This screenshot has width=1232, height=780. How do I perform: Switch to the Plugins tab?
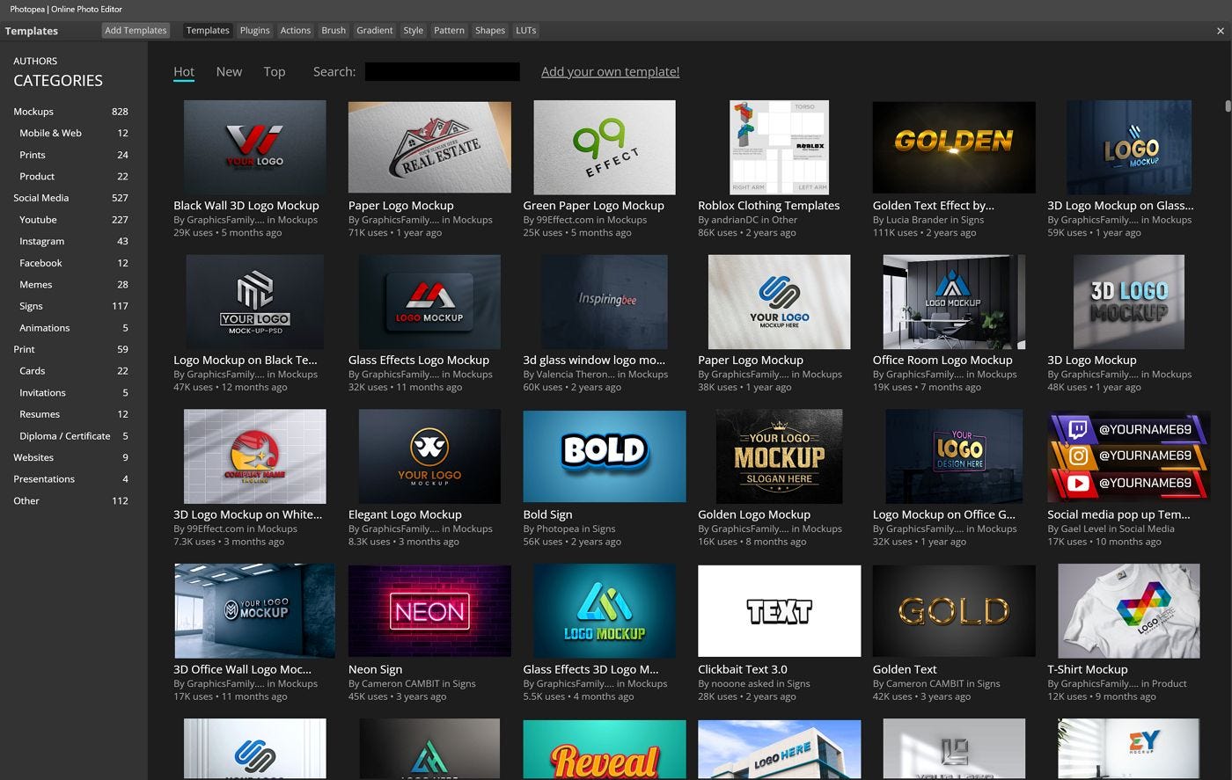(254, 30)
